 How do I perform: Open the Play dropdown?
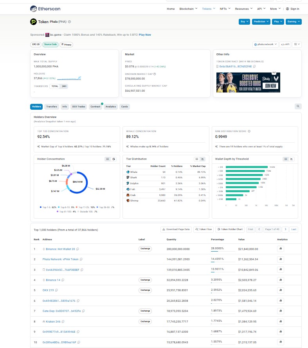(278, 22)
